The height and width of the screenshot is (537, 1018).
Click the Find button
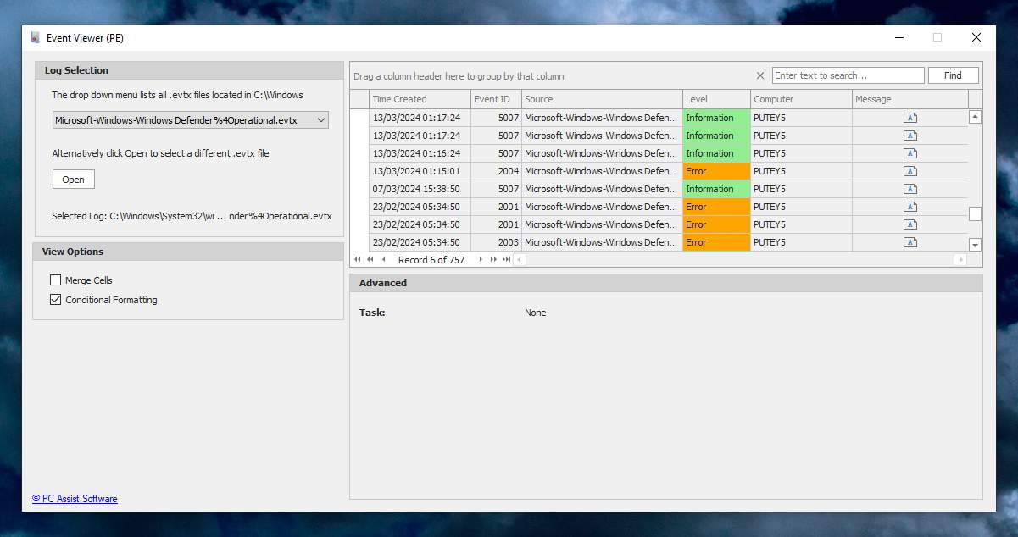coord(954,75)
